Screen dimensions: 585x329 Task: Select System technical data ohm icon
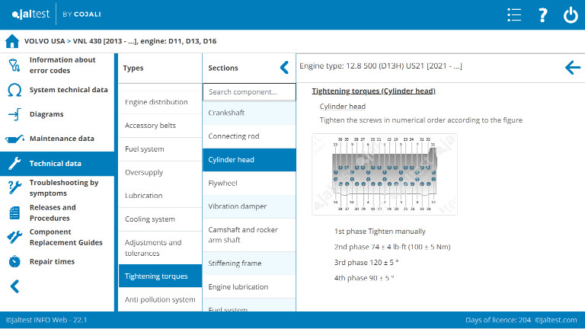[14, 90]
